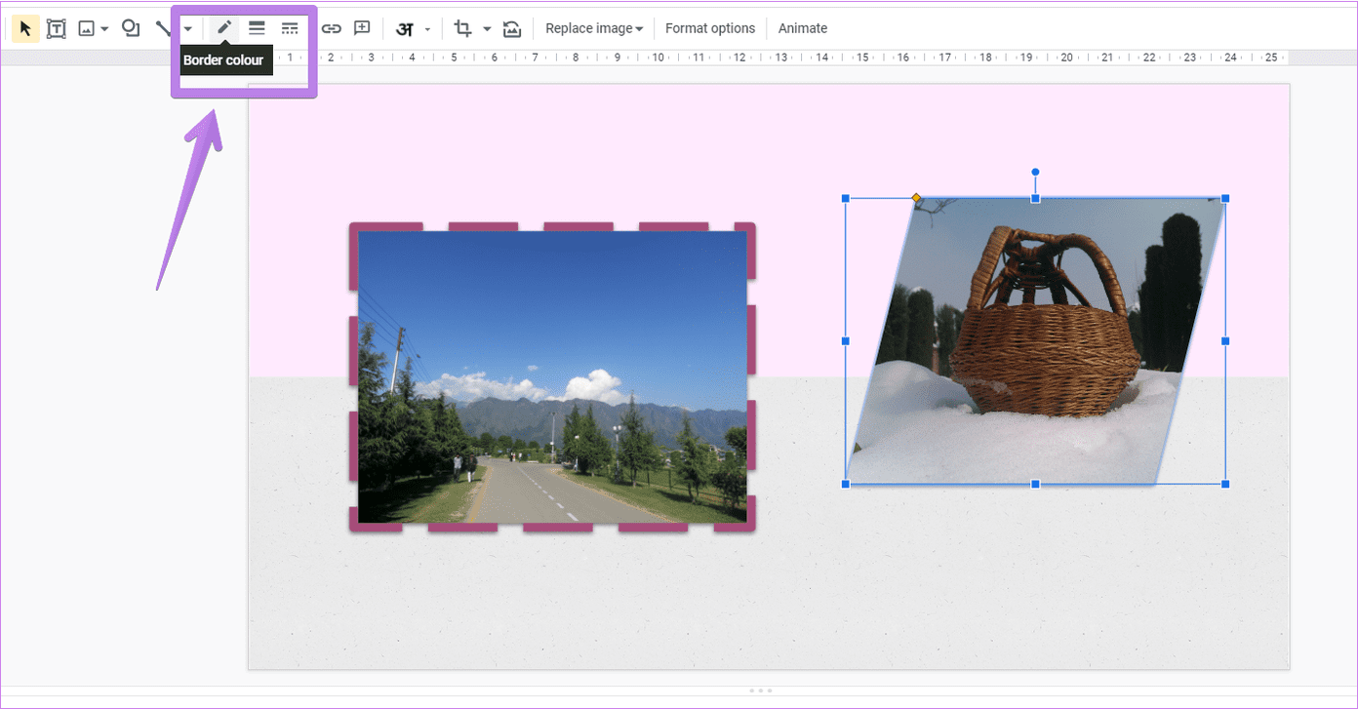Pick the line tool

coord(162,28)
